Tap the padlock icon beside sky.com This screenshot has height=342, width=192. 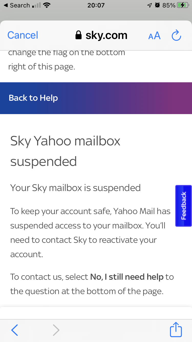click(x=78, y=35)
